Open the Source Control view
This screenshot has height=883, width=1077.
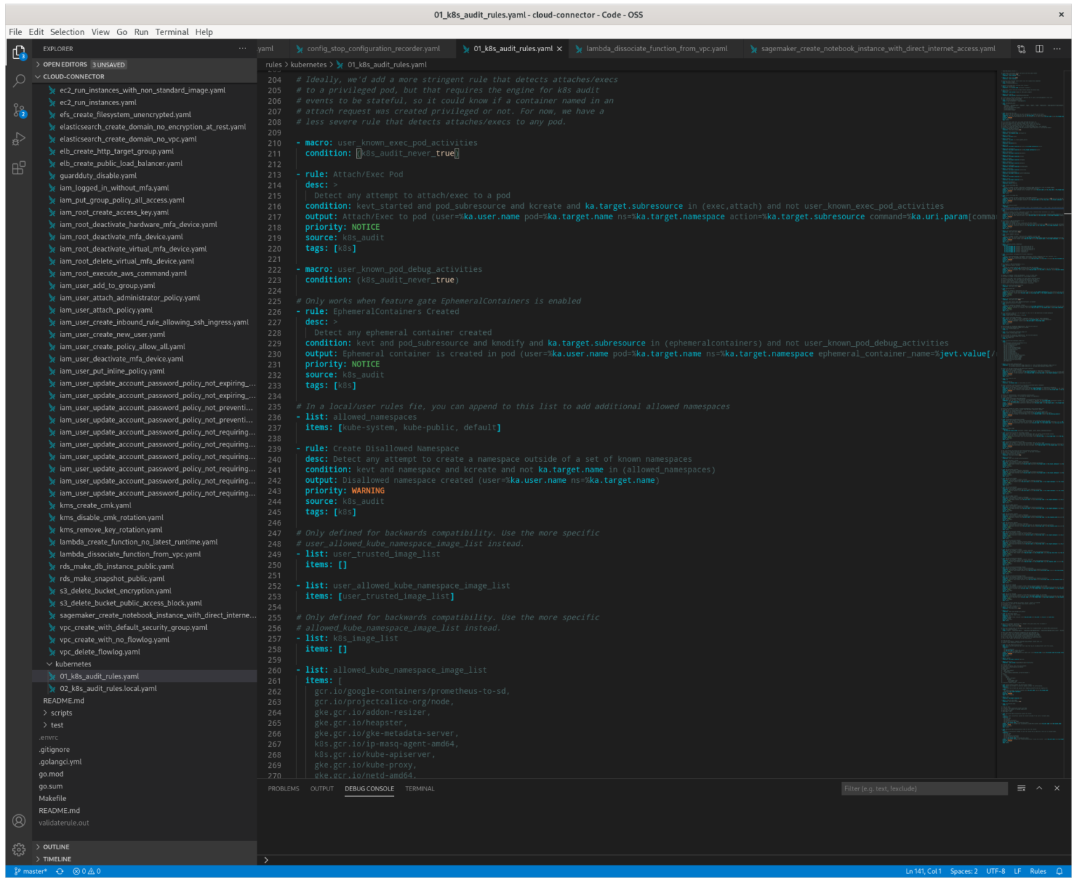pyautogui.click(x=19, y=110)
